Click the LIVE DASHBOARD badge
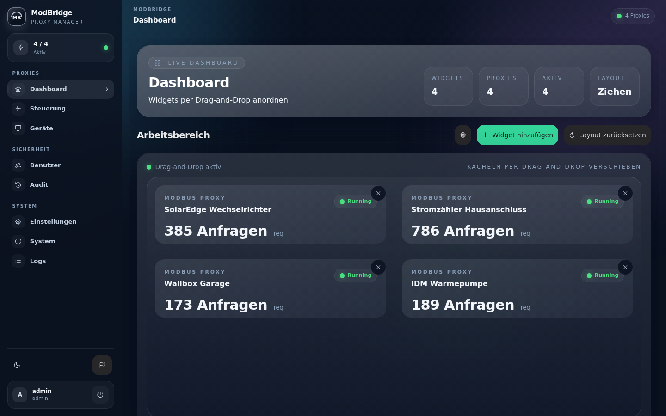The image size is (666, 416). coord(197,63)
